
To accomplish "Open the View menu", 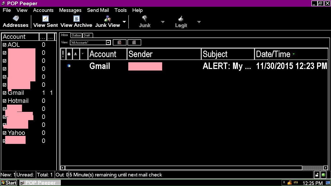I will [x=22, y=10].
